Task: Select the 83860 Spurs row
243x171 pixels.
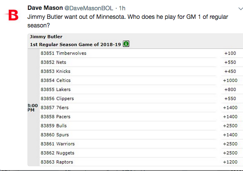Action: coord(128,135)
